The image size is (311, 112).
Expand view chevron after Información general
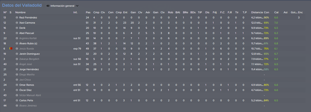(x=77, y=6)
